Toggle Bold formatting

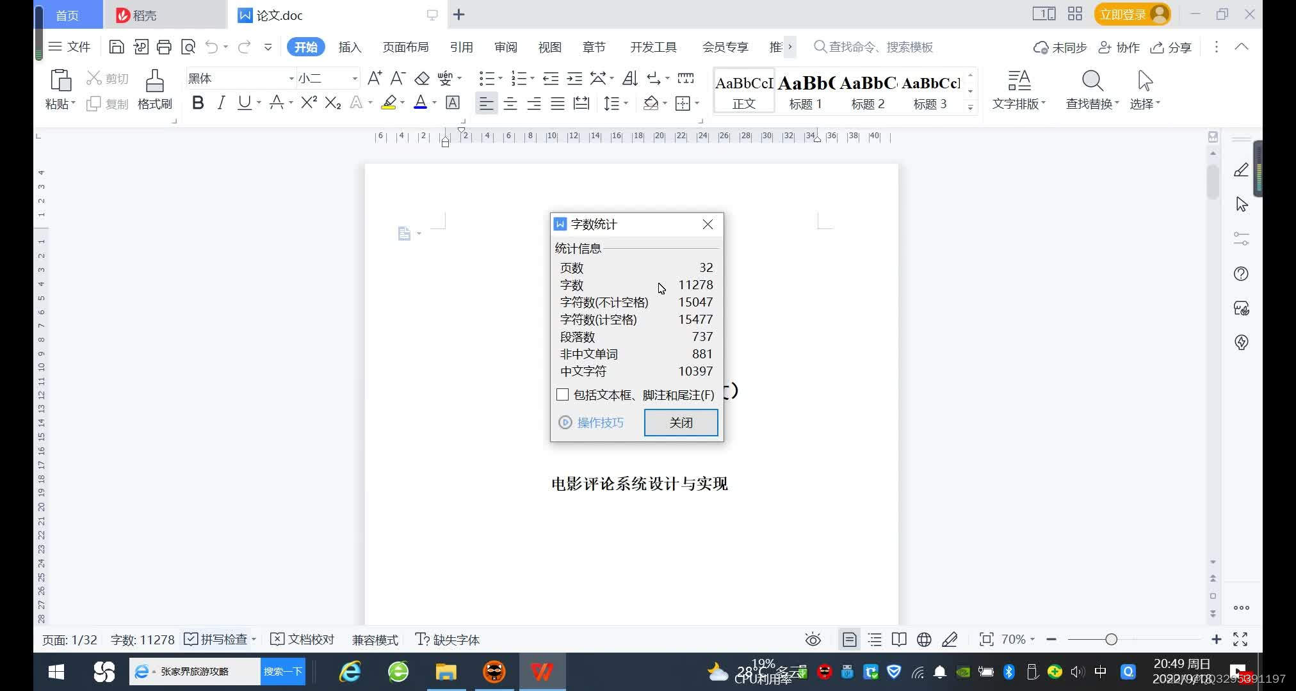[198, 102]
